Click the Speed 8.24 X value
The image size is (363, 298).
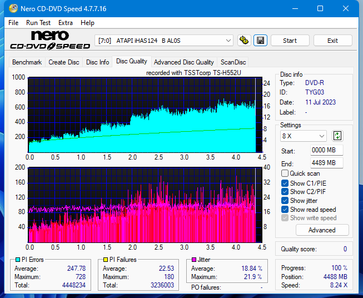click(339, 285)
